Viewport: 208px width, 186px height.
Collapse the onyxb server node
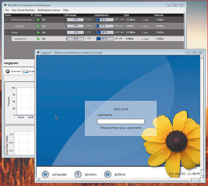pyautogui.click(x=6, y=32)
